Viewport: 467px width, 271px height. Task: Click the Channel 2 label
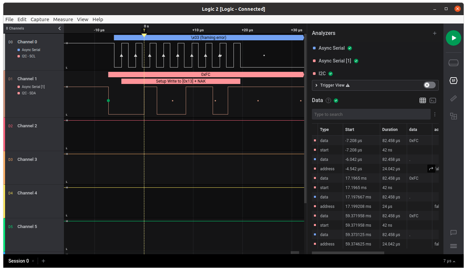pyautogui.click(x=27, y=126)
